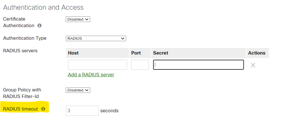Click the Group Policy with RADIUS Filter-Id label
Image resolution: width=283 pixels, height=118 pixels.
(22, 93)
